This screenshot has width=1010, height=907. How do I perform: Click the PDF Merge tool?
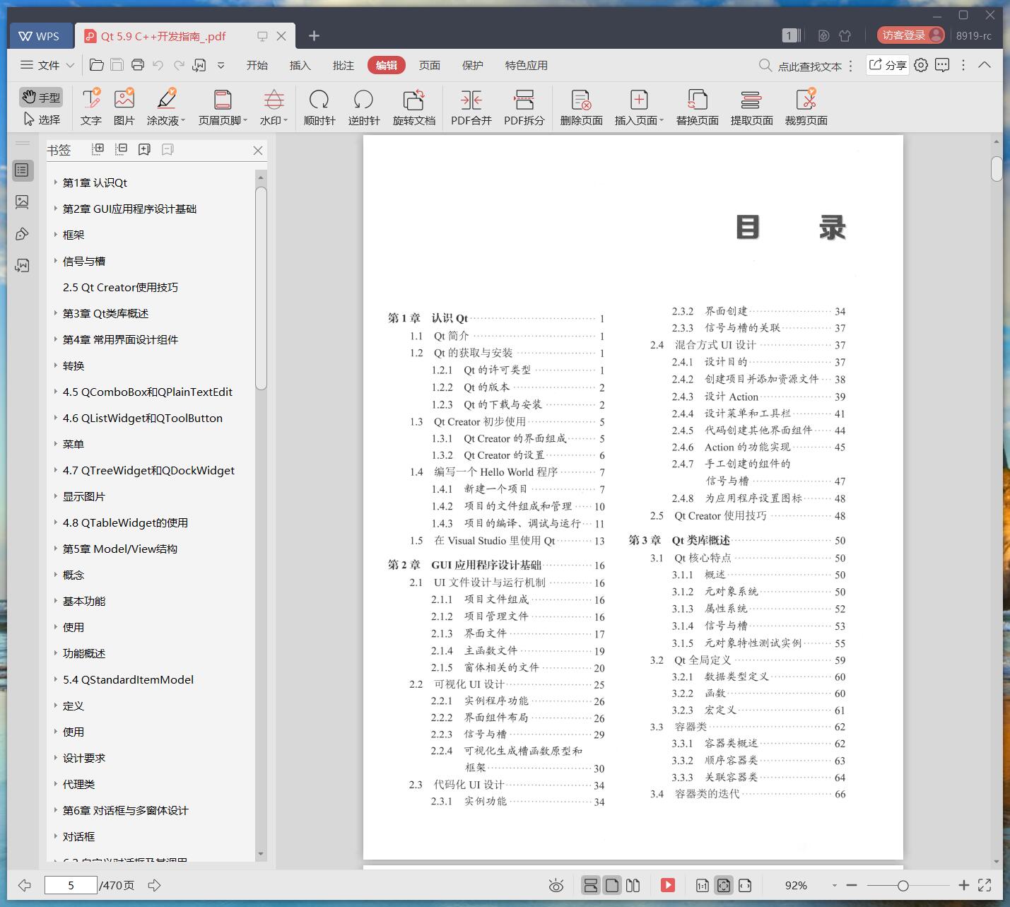tap(471, 107)
